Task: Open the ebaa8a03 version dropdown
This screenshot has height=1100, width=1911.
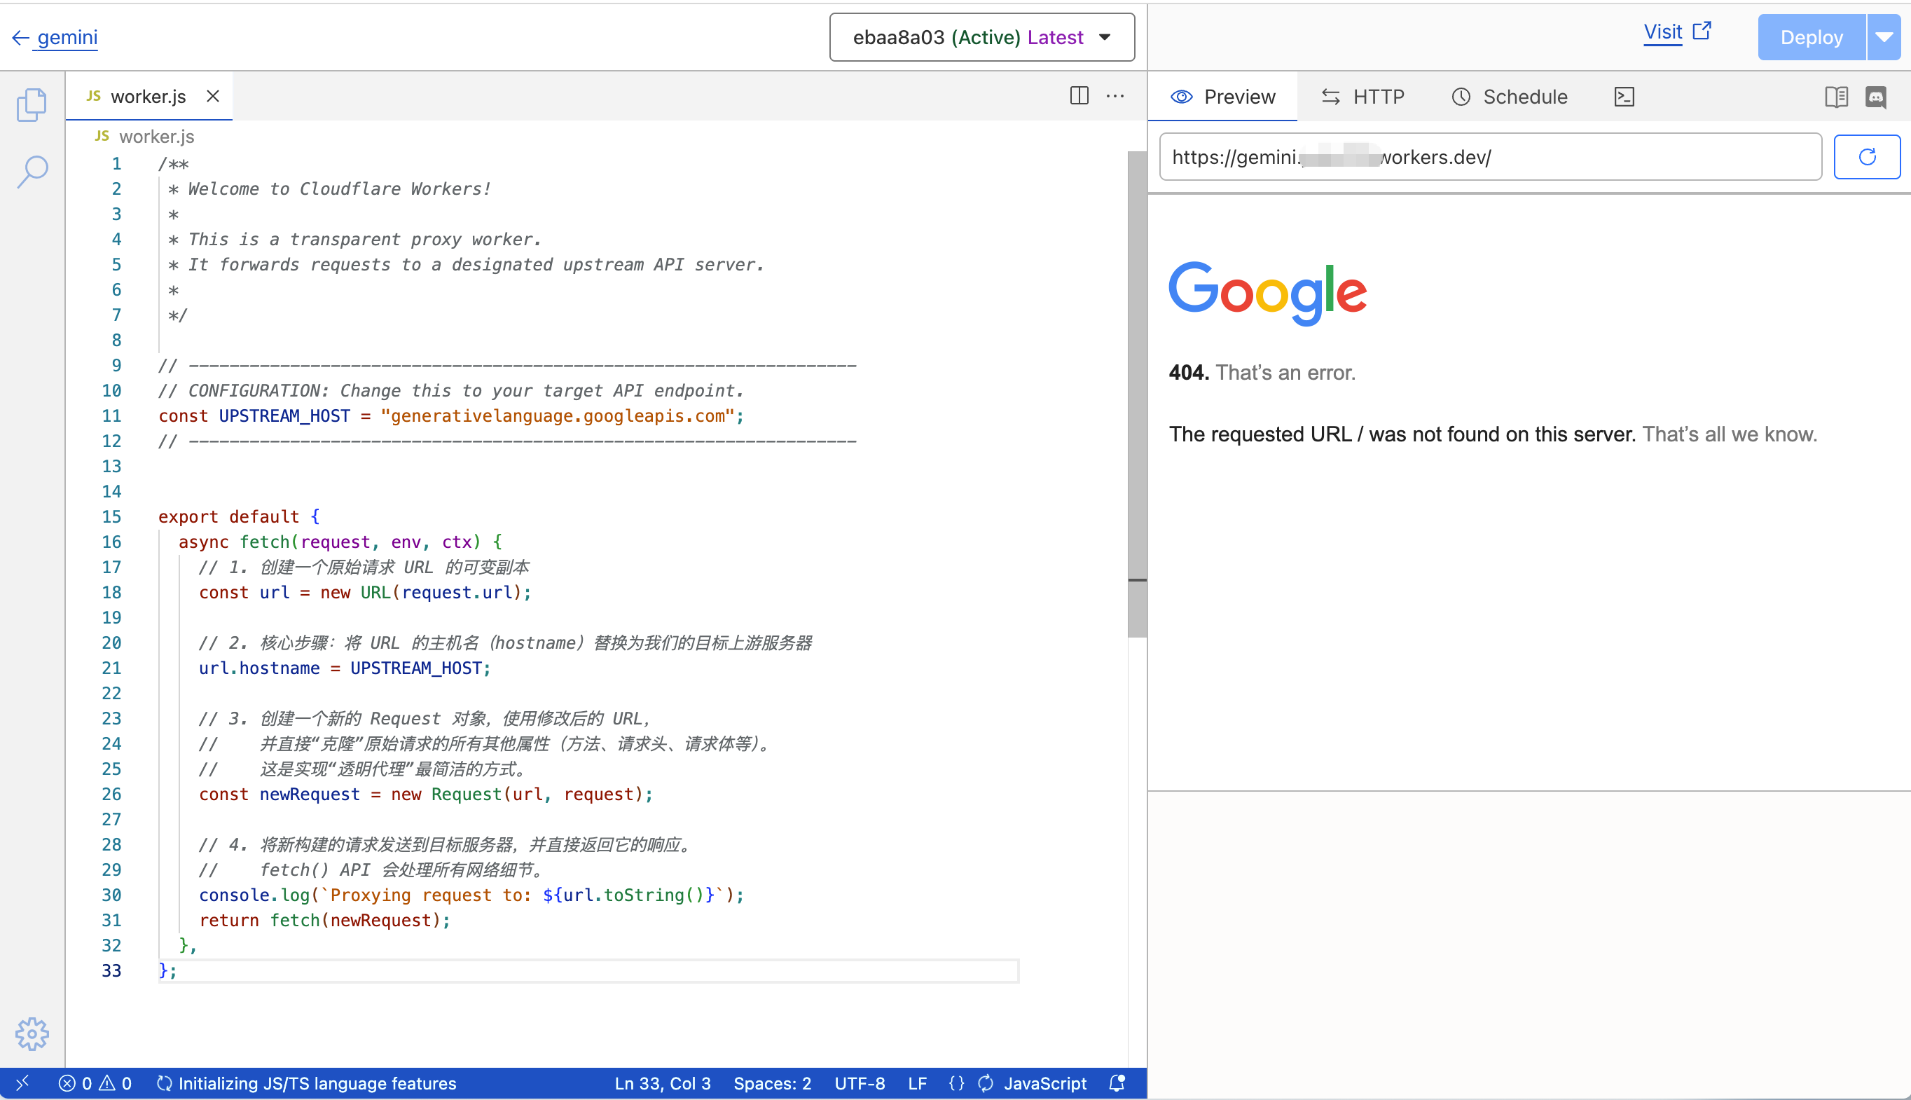Action: click(x=981, y=37)
